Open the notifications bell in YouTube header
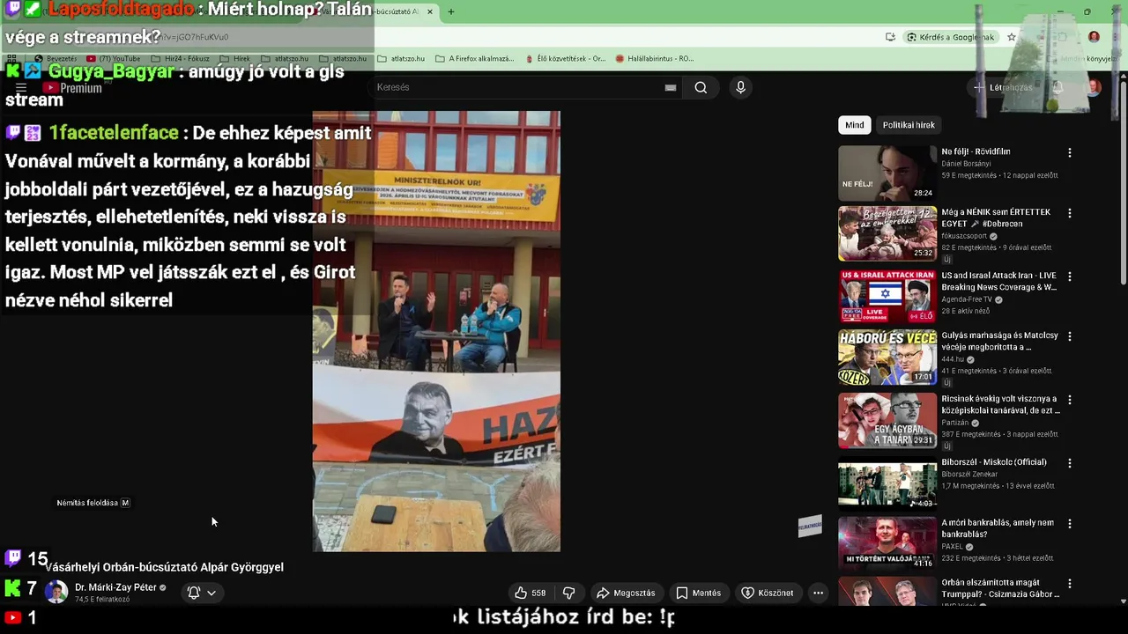The height and width of the screenshot is (634, 1128). (1057, 87)
